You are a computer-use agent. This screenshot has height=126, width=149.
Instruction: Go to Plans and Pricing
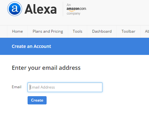[48, 31]
